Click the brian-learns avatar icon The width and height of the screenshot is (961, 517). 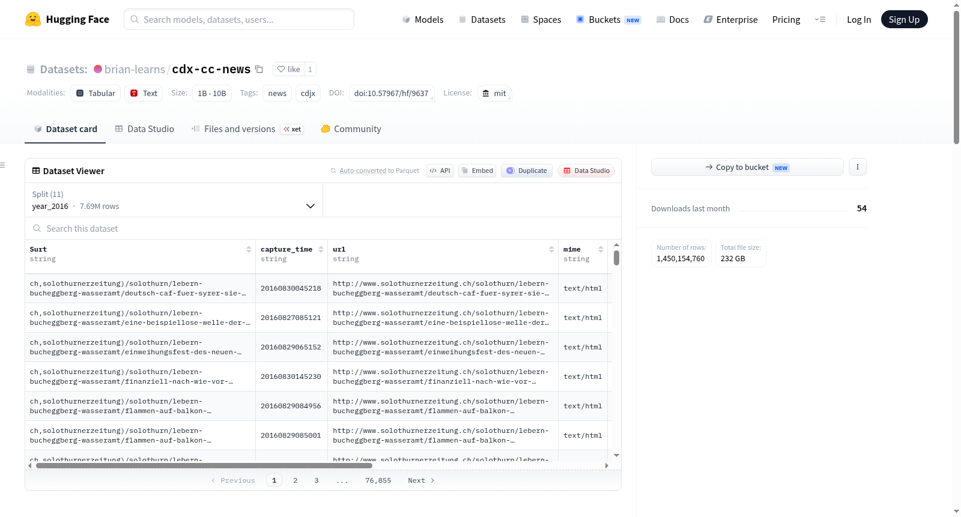click(x=98, y=69)
